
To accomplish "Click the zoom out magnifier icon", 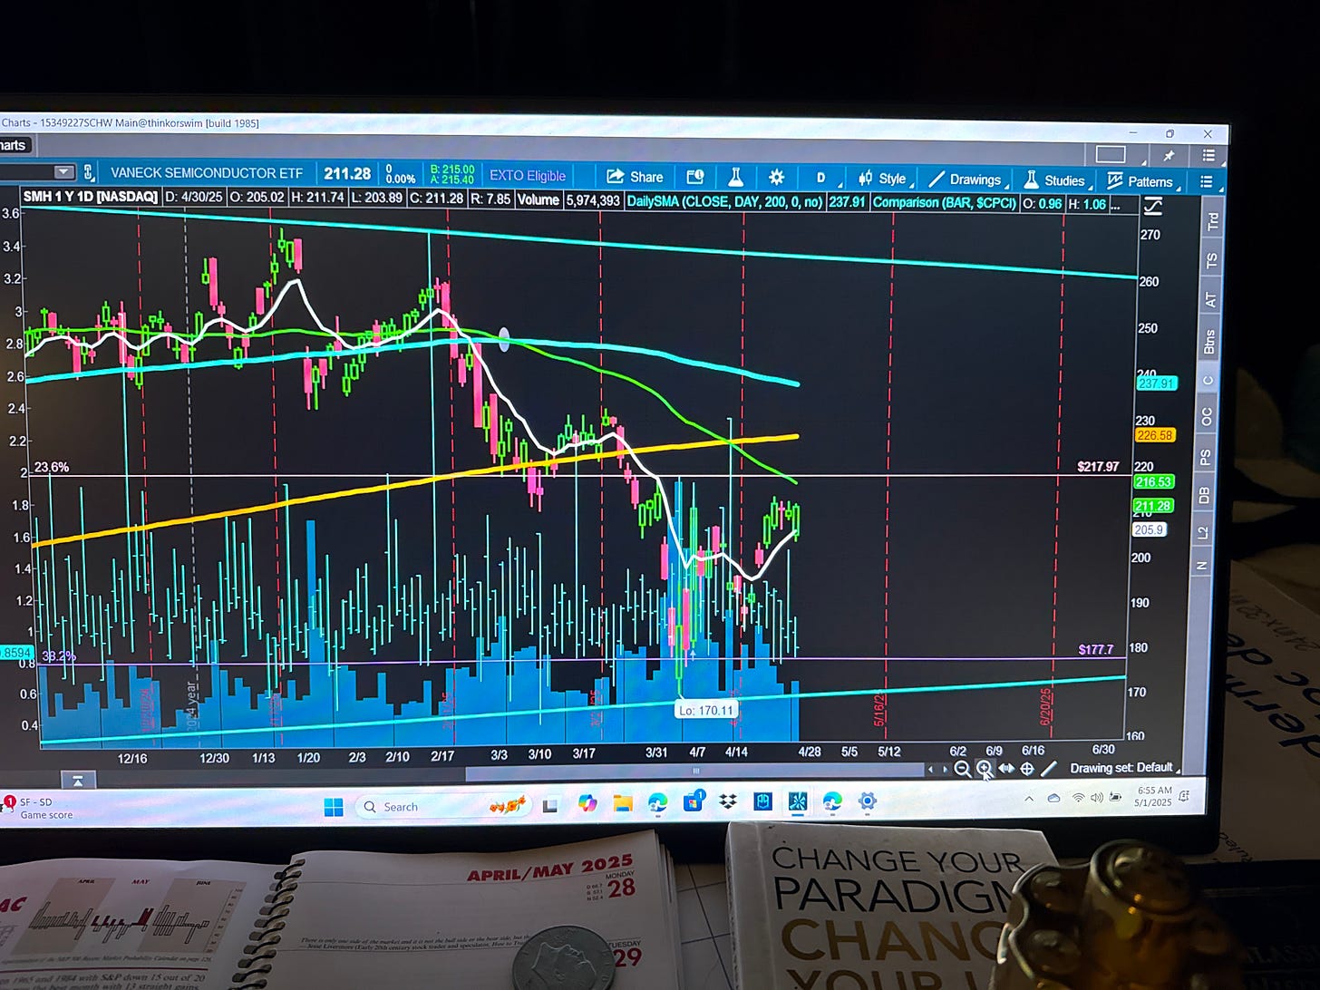I will (x=962, y=769).
